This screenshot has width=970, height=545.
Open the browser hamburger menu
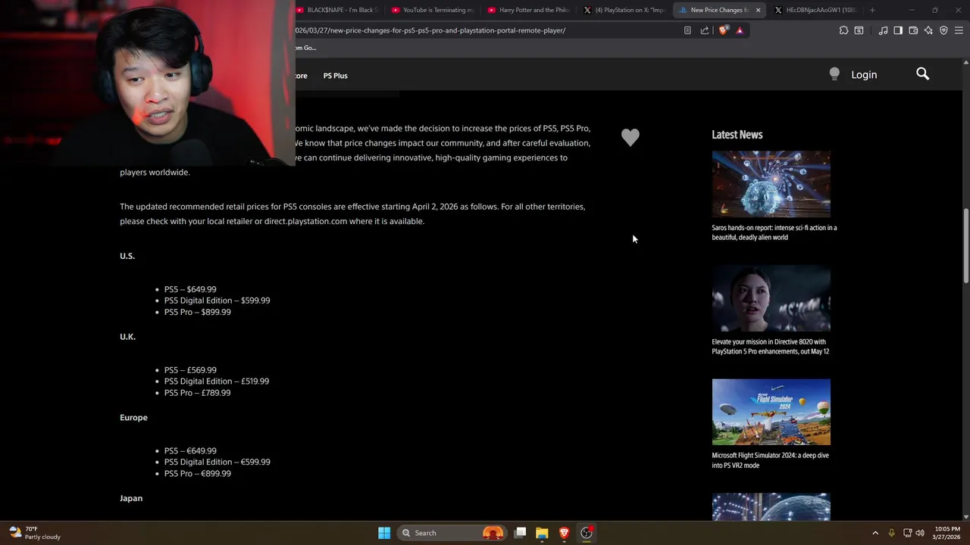pos(959,30)
